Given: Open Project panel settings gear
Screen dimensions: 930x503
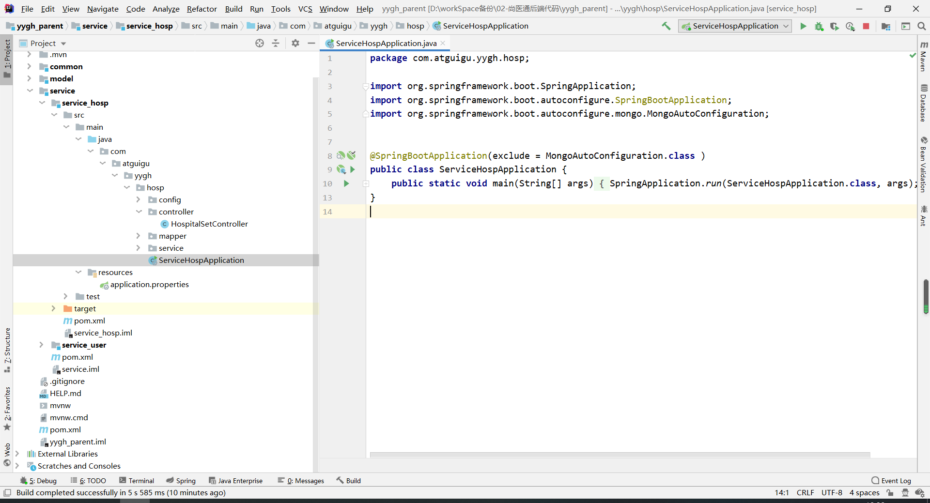Looking at the screenshot, I should (x=295, y=43).
